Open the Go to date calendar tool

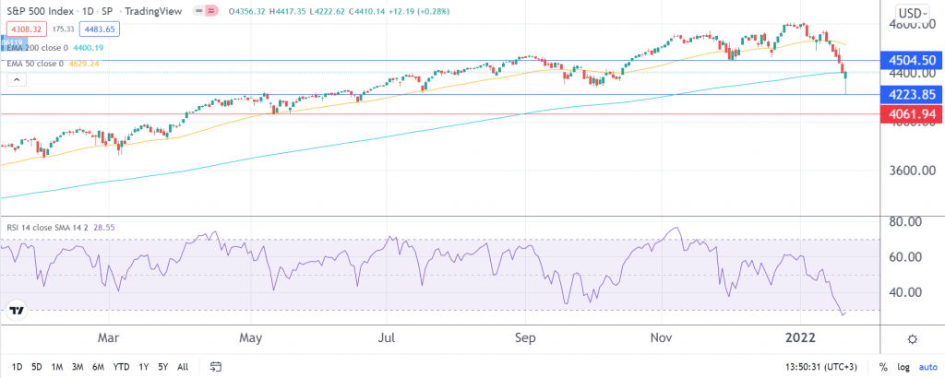tap(216, 367)
